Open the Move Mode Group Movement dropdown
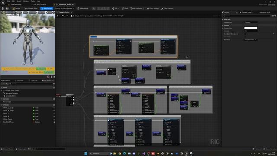 (251, 40)
